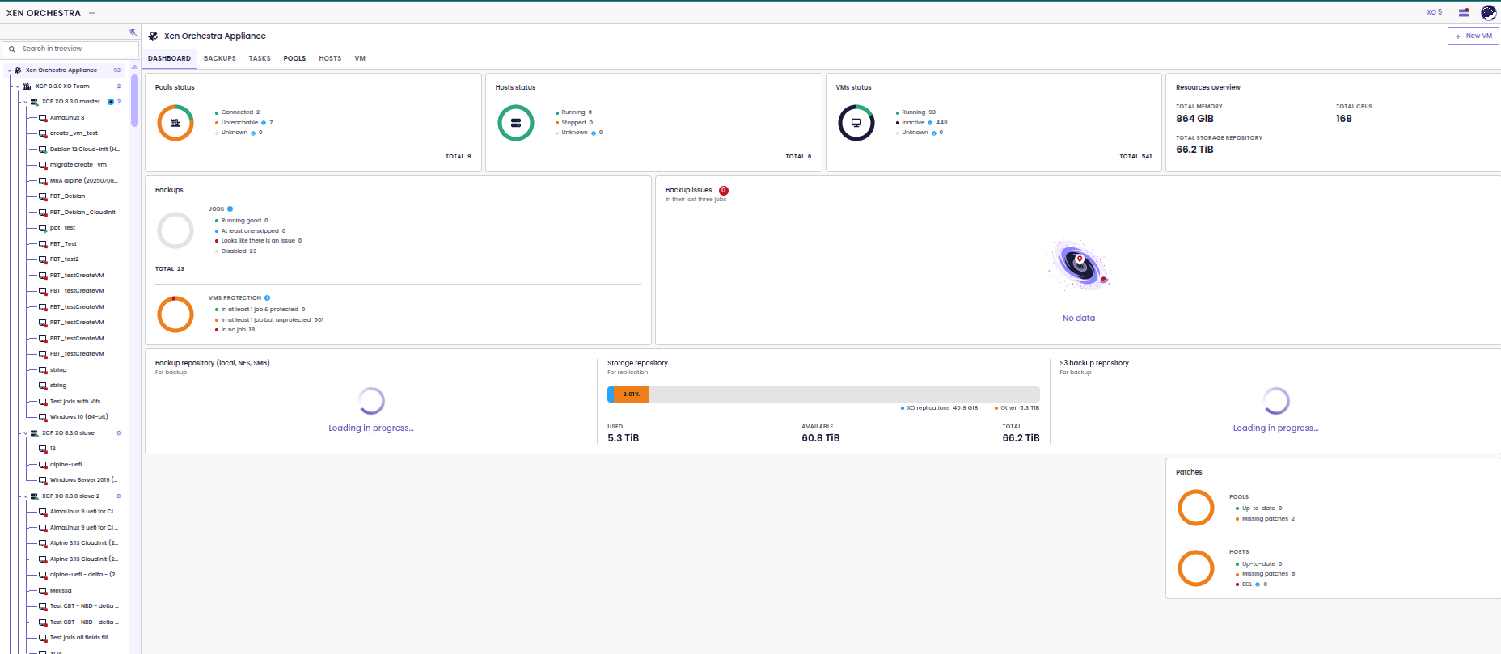This screenshot has height=654, width=1501.
Task: Click the XCP 8.3.0 XO Team pool icon
Action: 27,86
